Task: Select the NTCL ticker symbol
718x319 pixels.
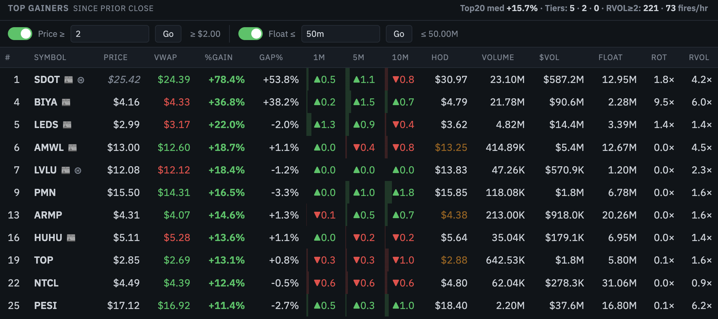Action: [x=46, y=283]
